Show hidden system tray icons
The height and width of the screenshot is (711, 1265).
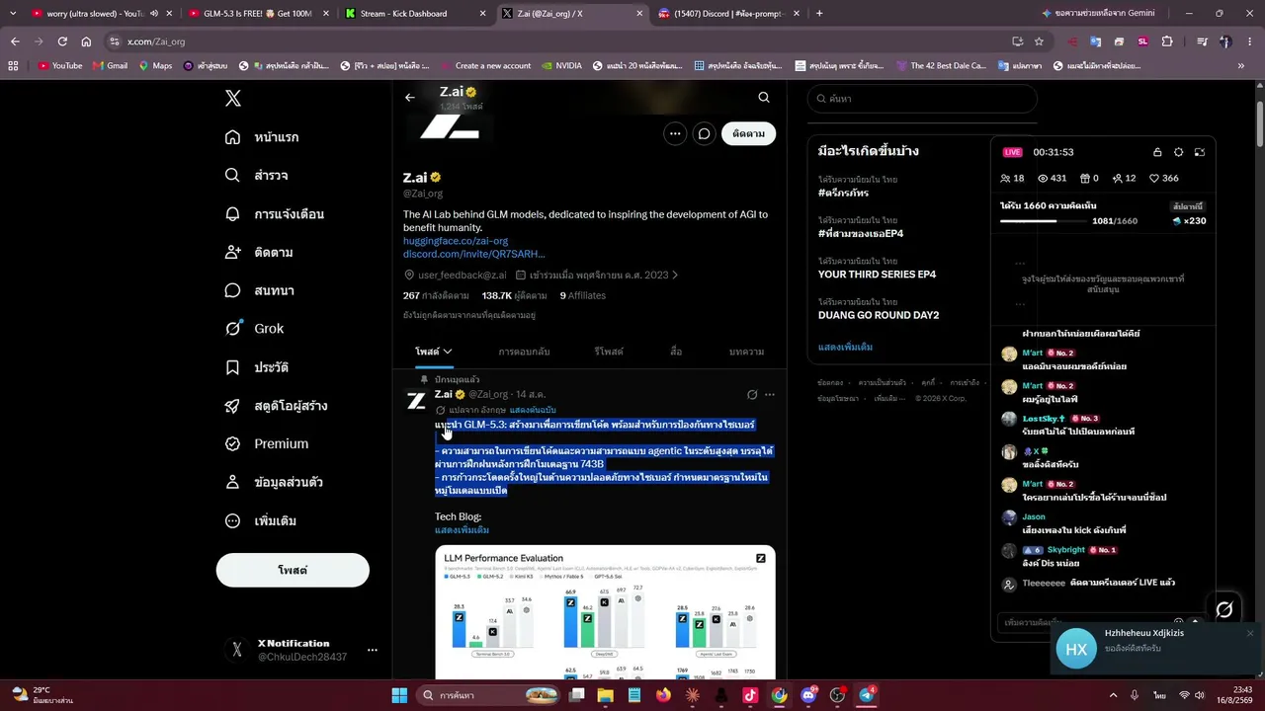(1113, 695)
